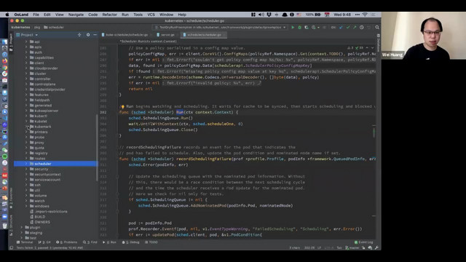Viewport: 466px width, 262px height.
Task: Open the Refactor menu
Action: 110,15
